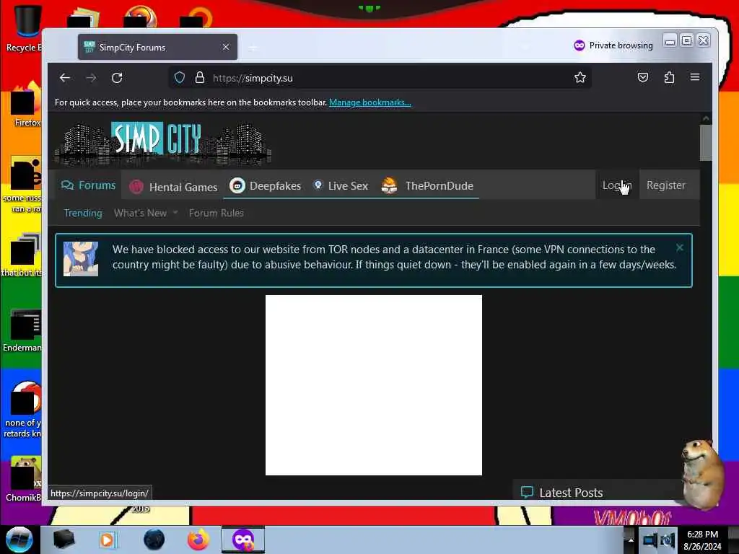This screenshot has height=554, width=739.
Task: Open the Deepfakes nav item
Action: click(266, 186)
